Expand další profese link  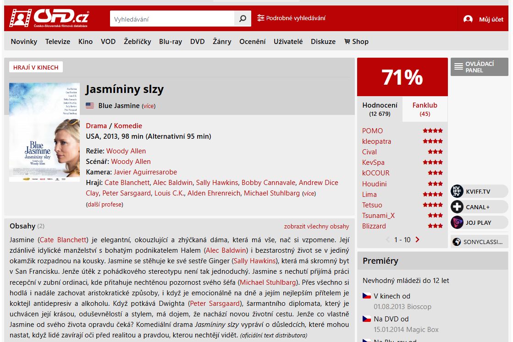coord(105,205)
